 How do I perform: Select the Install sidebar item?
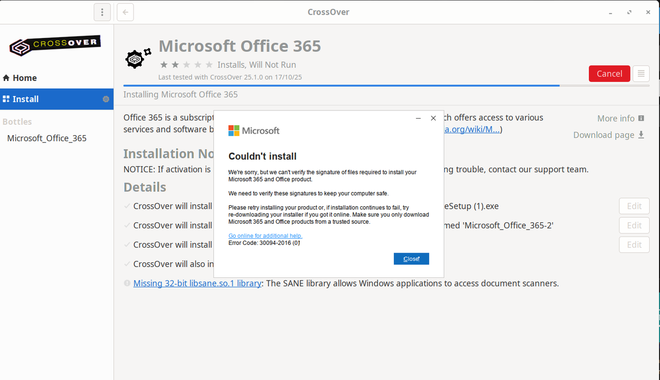[26, 99]
